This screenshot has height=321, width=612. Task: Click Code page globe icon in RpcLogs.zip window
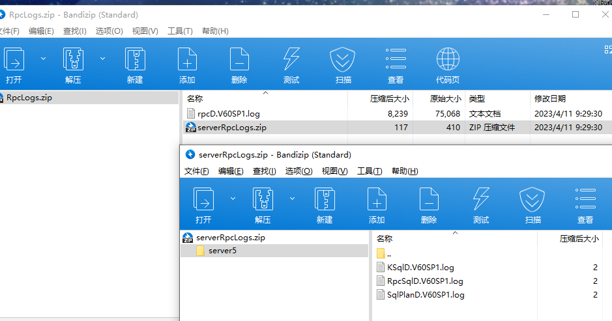click(x=448, y=59)
